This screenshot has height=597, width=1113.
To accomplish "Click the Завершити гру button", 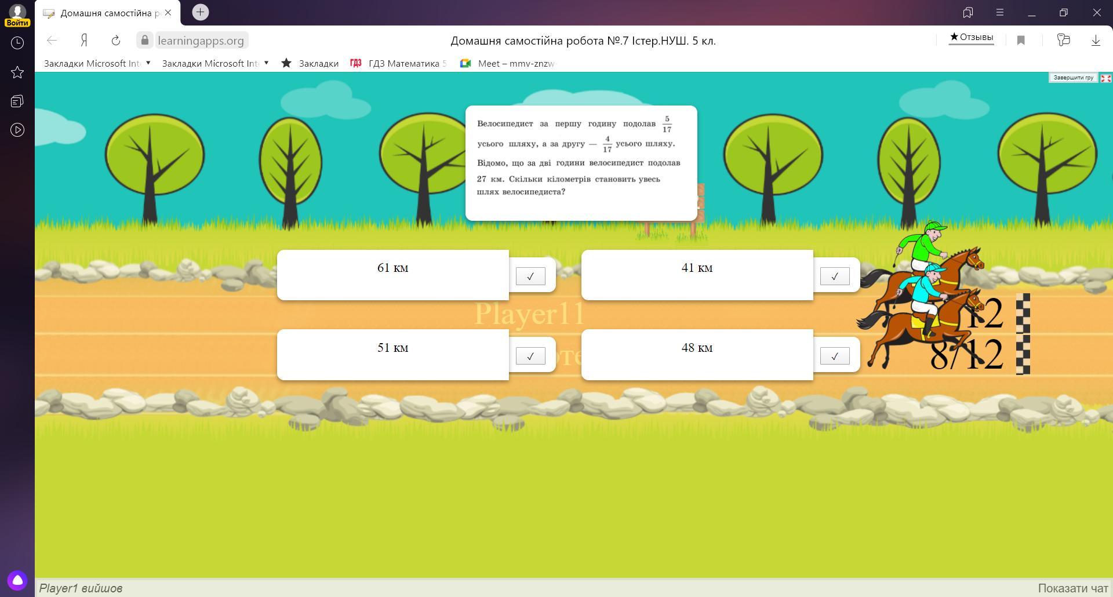I will [x=1072, y=78].
